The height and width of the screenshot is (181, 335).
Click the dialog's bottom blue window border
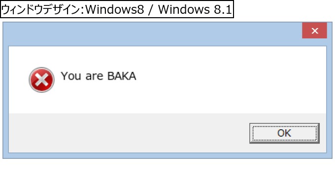pyautogui.click(x=167, y=155)
